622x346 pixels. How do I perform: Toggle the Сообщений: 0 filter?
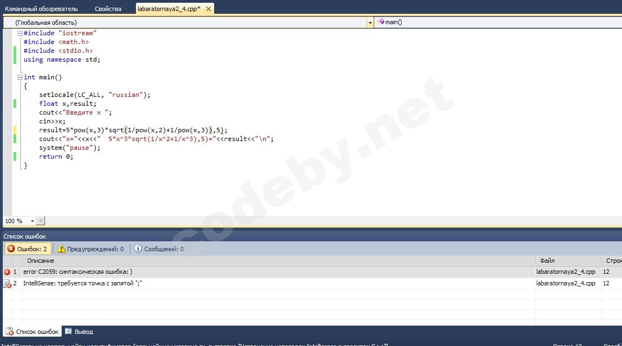159,249
